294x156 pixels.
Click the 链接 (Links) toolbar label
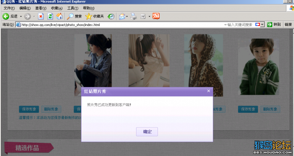click(288, 25)
